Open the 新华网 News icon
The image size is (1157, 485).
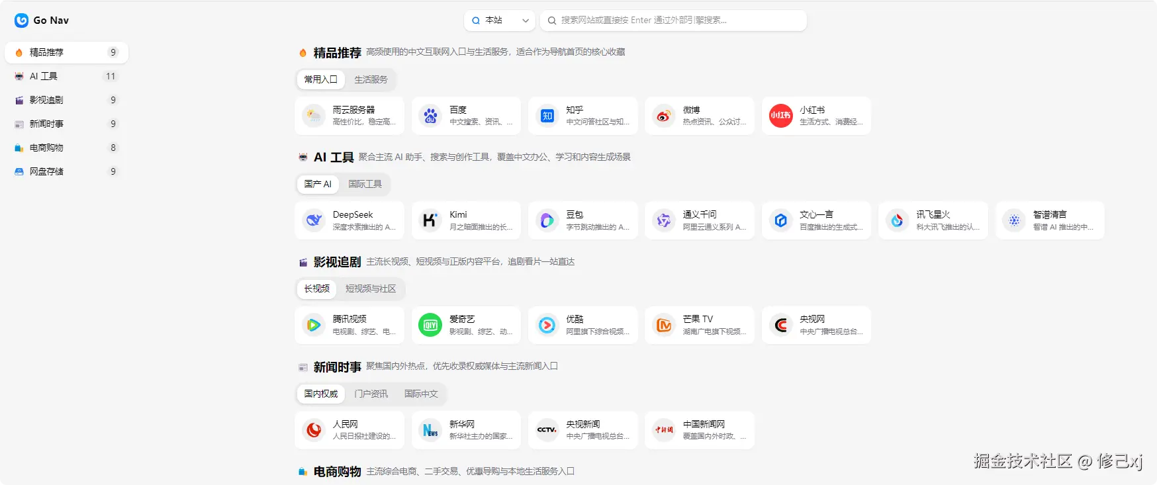coord(430,430)
